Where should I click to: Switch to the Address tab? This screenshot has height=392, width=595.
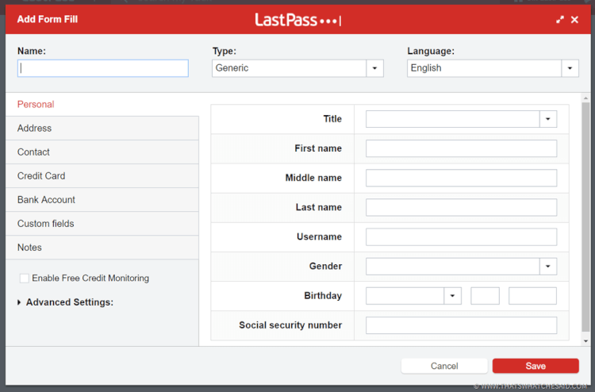tap(102, 129)
